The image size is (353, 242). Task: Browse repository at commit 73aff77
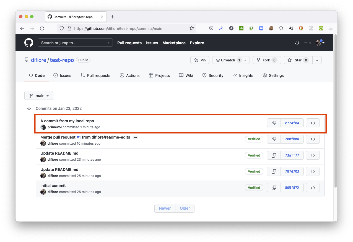(x=313, y=155)
